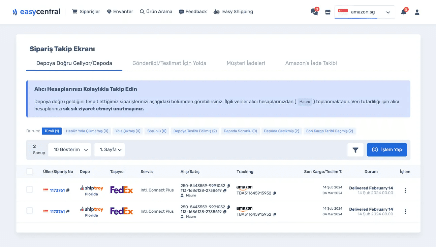Click Intl. Connect Plus in first row

[x=157, y=190]
